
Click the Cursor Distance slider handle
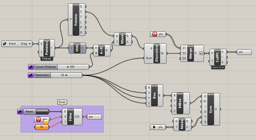[68, 67]
